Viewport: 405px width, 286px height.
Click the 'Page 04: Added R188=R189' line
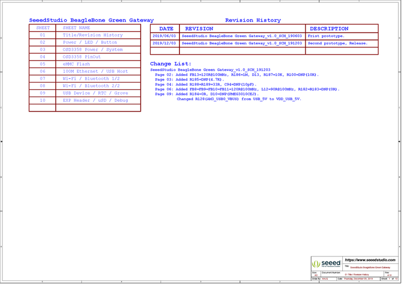(x=206, y=85)
